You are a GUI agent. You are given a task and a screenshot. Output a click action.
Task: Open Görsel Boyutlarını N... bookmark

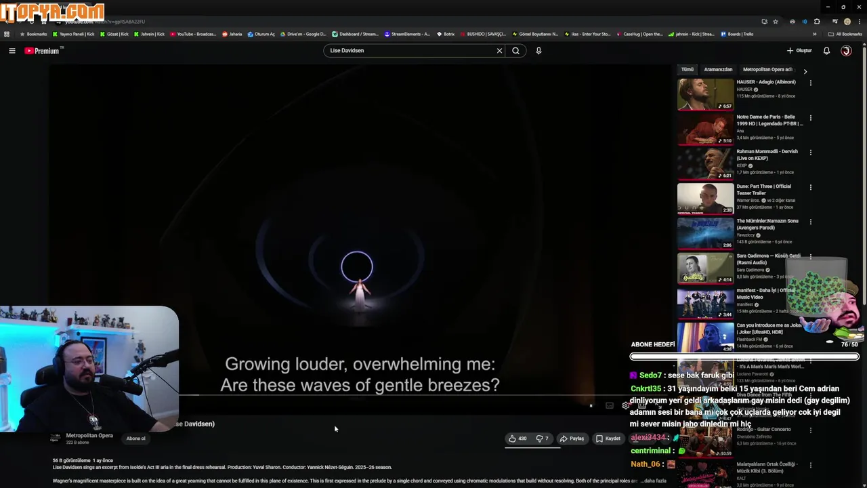(x=535, y=34)
